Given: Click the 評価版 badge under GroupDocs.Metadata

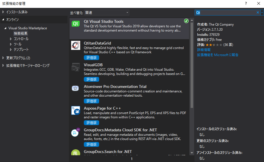Looking at the screenshot, I should pyautogui.click(x=91, y=144).
